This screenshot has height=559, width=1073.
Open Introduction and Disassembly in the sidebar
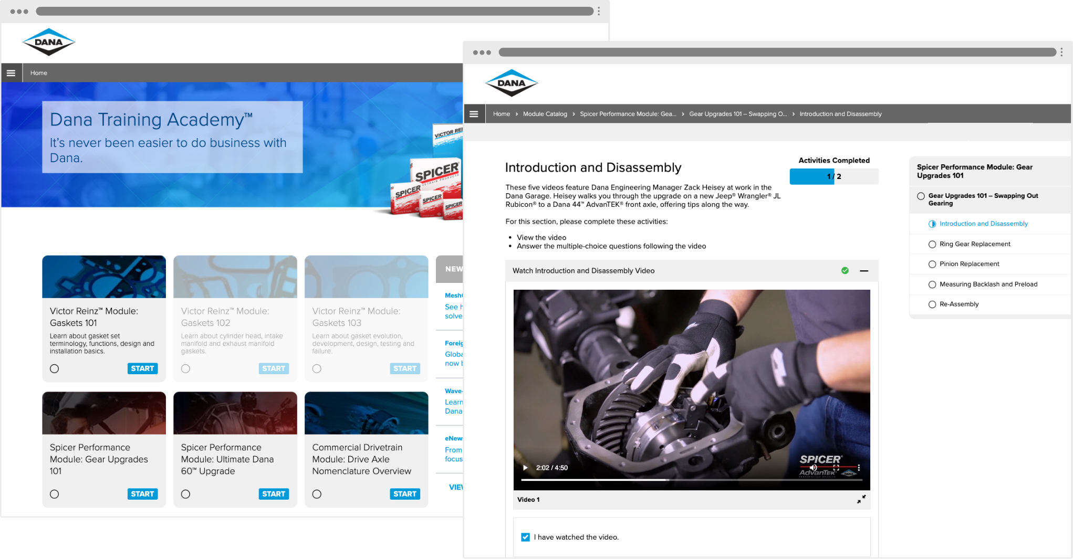[x=984, y=224]
